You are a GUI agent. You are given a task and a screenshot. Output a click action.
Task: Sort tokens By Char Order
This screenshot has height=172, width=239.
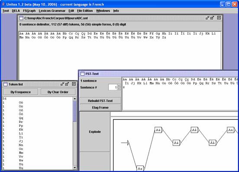pos(58,92)
